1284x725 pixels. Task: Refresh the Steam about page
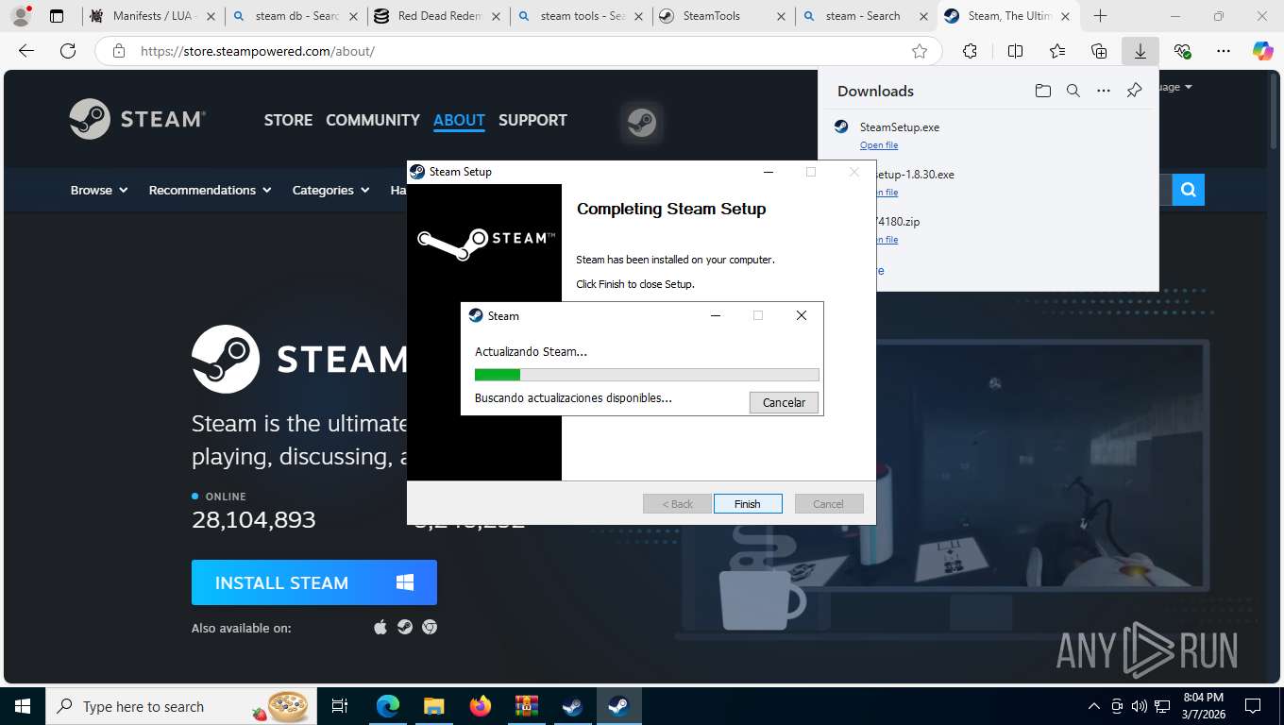click(x=67, y=51)
